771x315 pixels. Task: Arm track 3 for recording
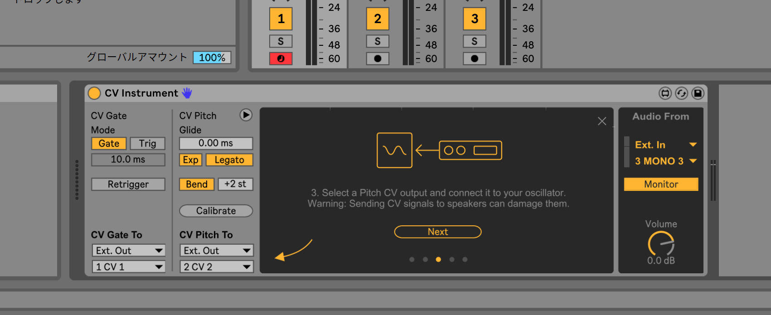click(x=475, y=58)
